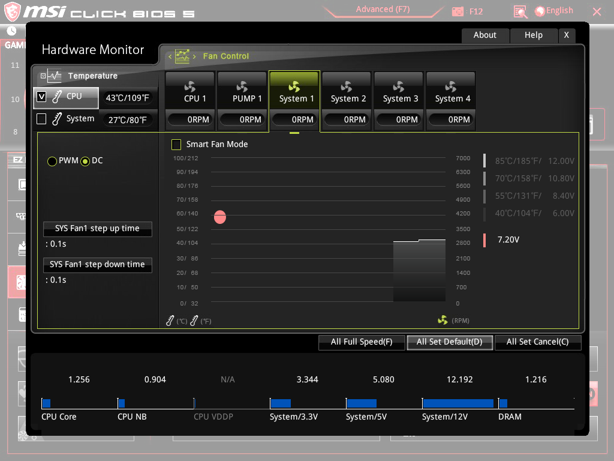
Task: Open the search icon in BIOS top bar
Action: coord(520,12)
